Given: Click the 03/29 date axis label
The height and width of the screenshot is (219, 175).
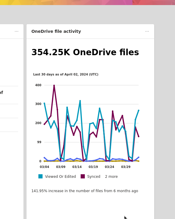Looking at the screenshot, I should point(126,167).
